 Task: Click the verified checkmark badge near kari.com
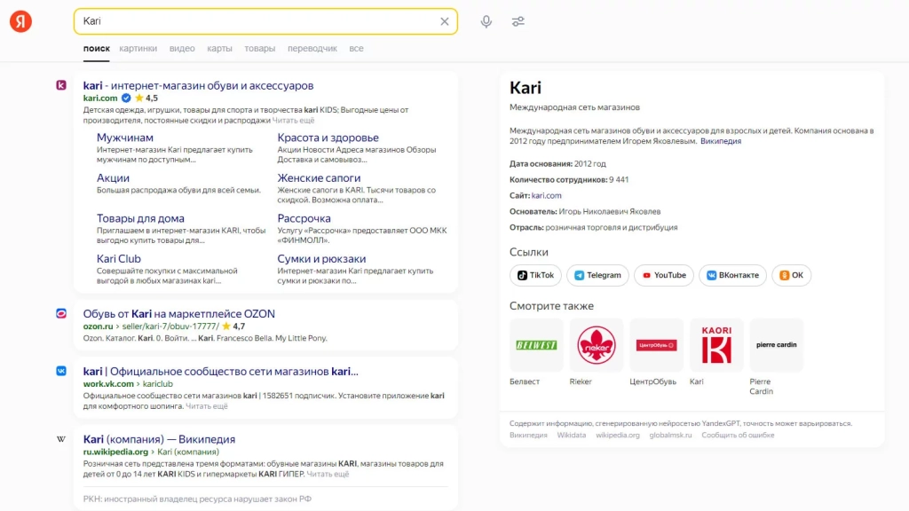point(126,98)
